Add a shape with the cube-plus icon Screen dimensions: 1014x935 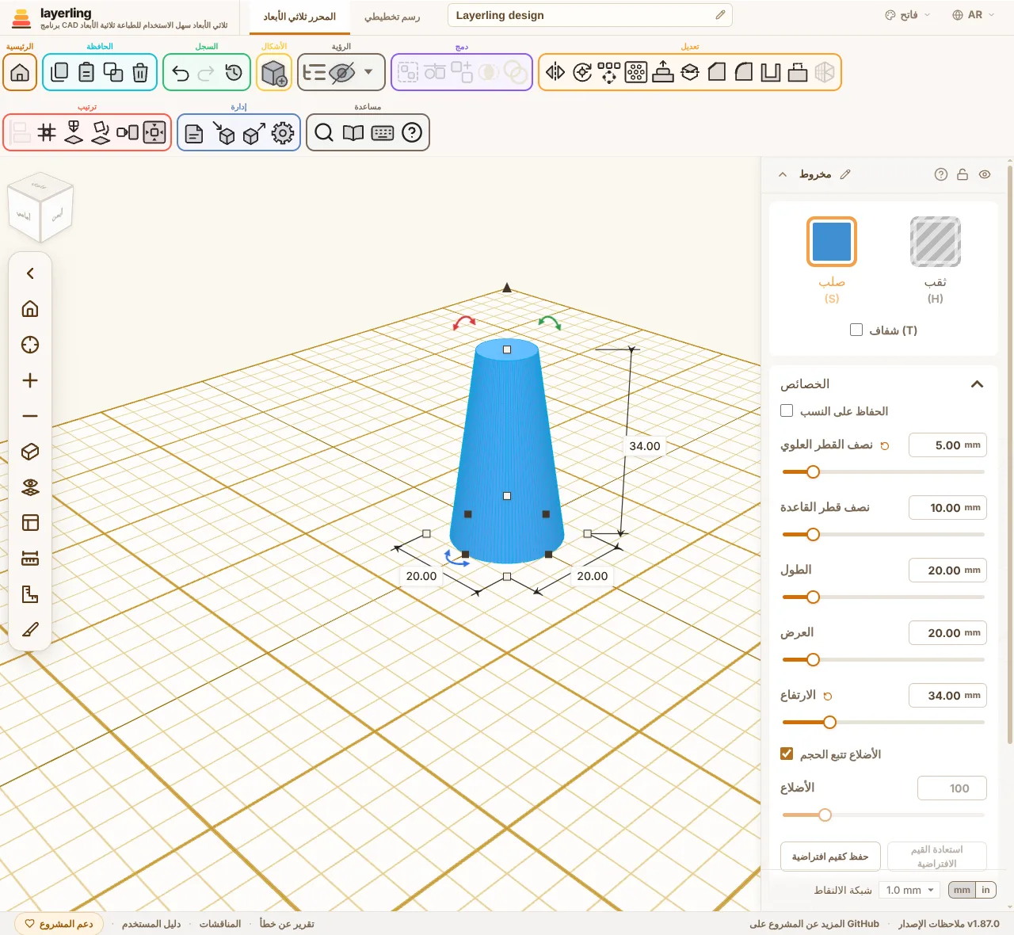point(274,73)
